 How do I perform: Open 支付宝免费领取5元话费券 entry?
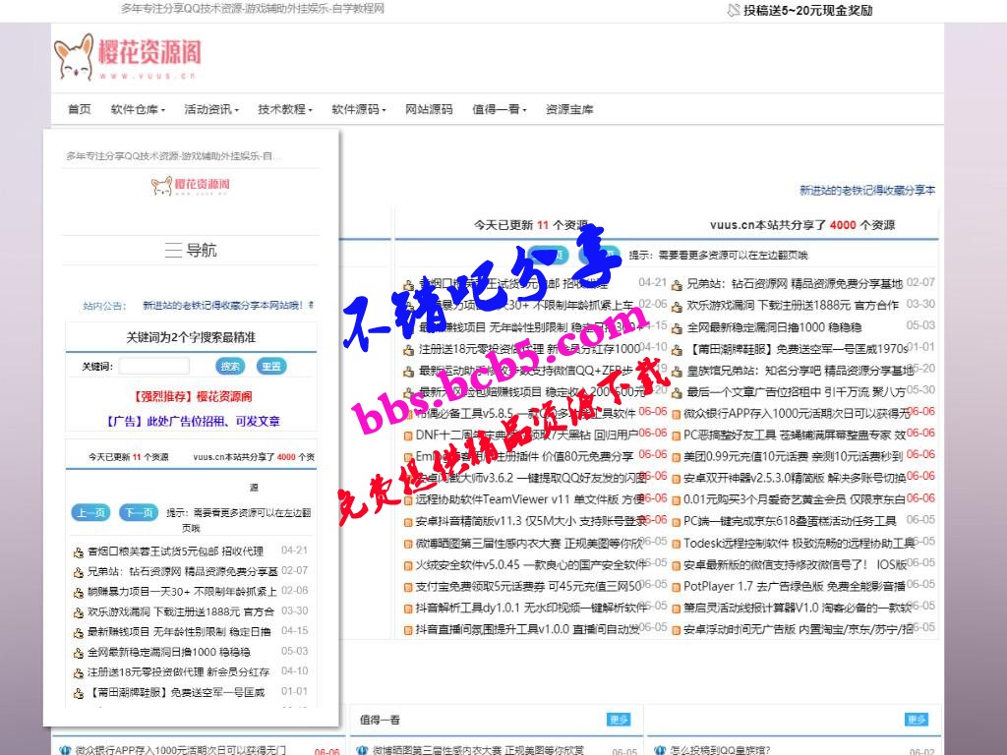click(528, 586)
